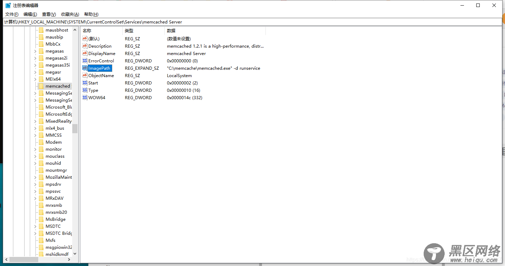505x266 pixels.
Task: Select the MixedReality tree item
Action: 59,121
